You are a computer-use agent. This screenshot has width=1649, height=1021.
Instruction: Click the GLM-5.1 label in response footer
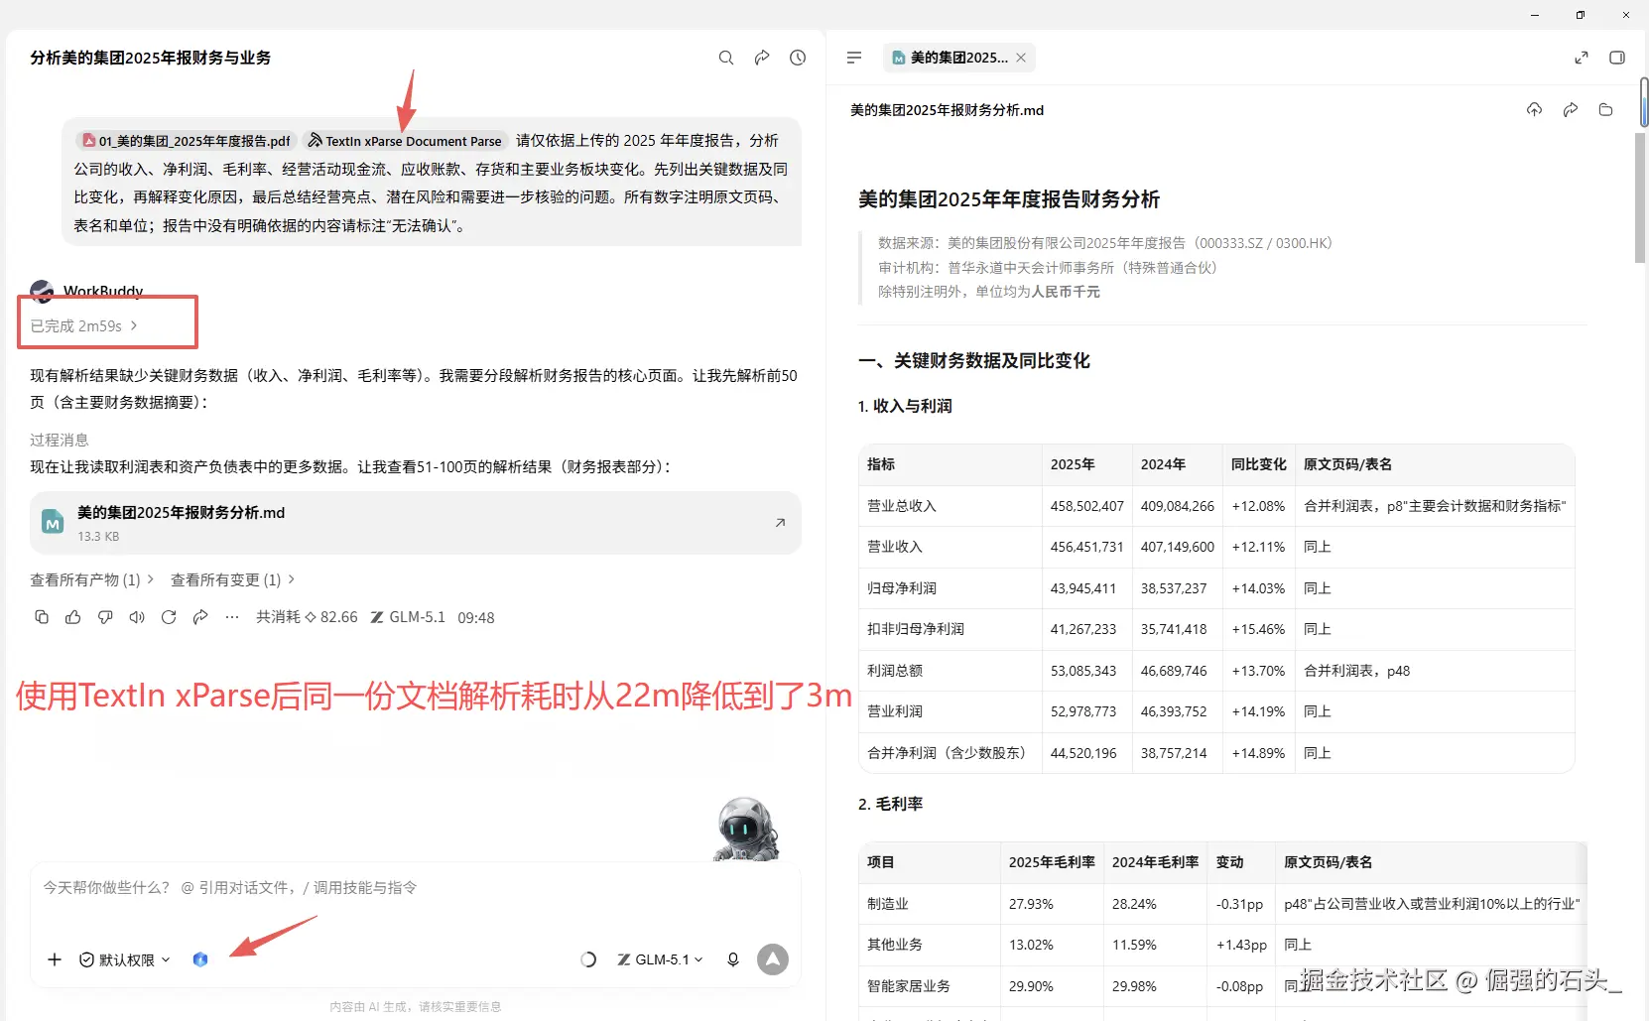click(x=408, y=617)
